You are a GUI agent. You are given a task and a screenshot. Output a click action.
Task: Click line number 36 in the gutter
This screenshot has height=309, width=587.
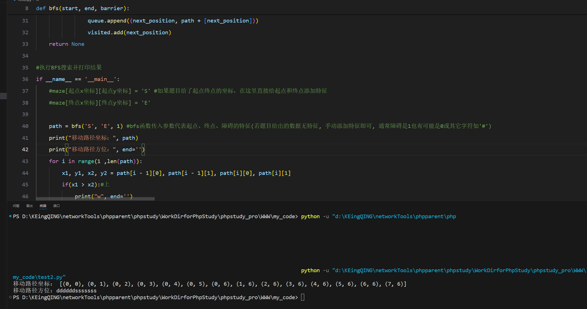25,79
